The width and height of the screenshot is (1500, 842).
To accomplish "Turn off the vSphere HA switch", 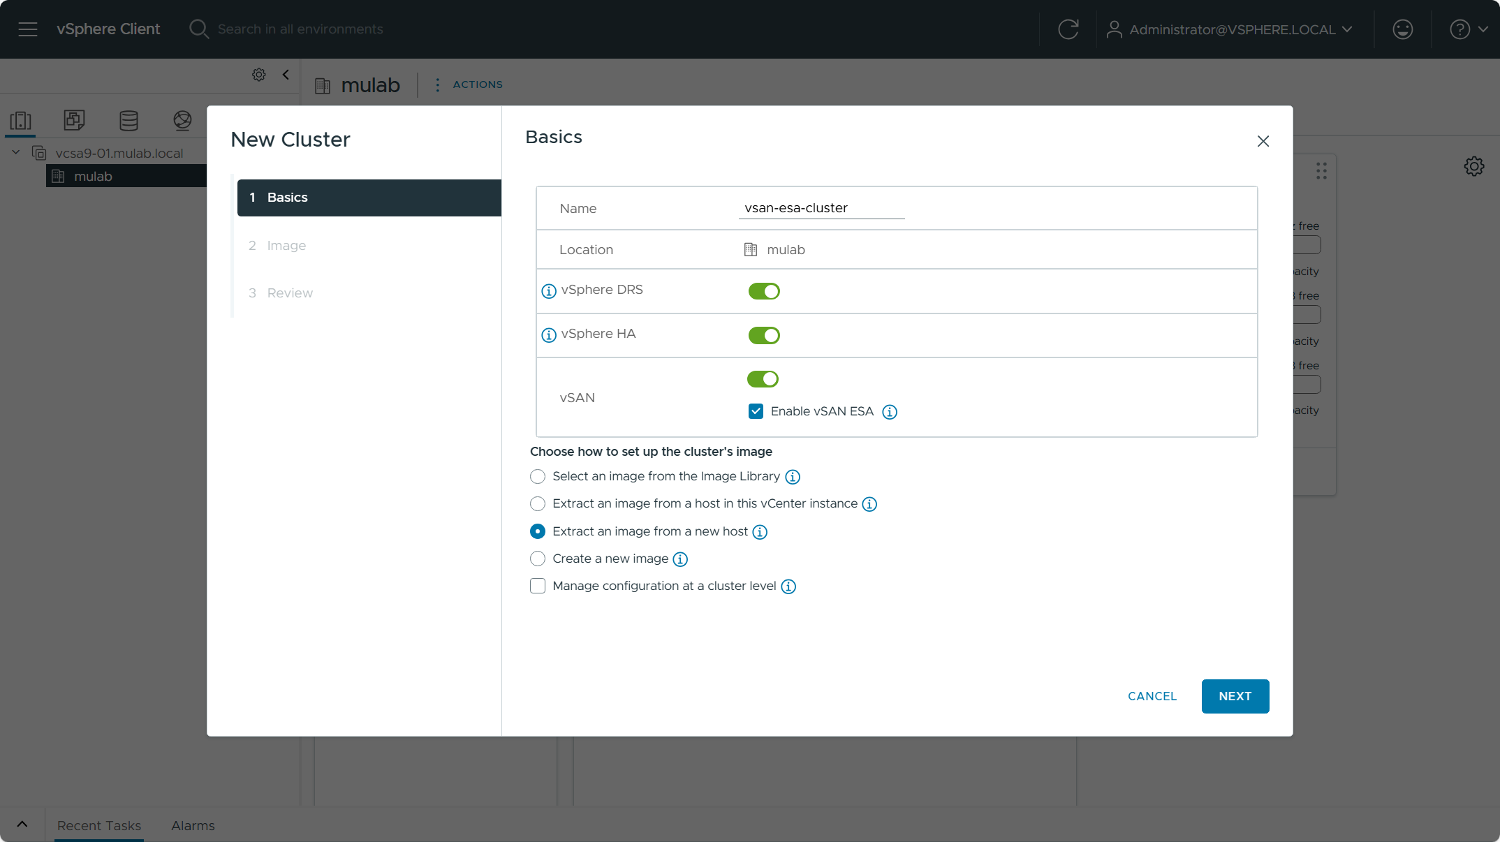I will pyautogui.click(x=764, y=335).
